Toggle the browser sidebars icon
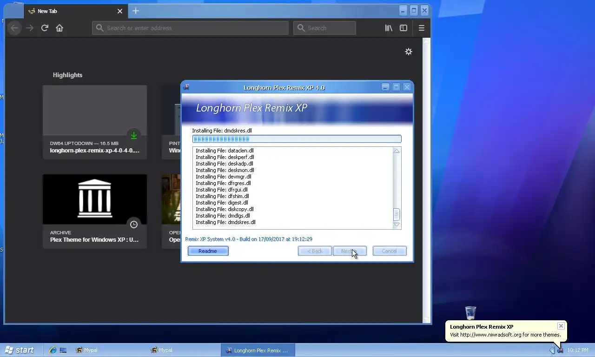The width and height of the screenshot is (595, 357). pos(403,28)
